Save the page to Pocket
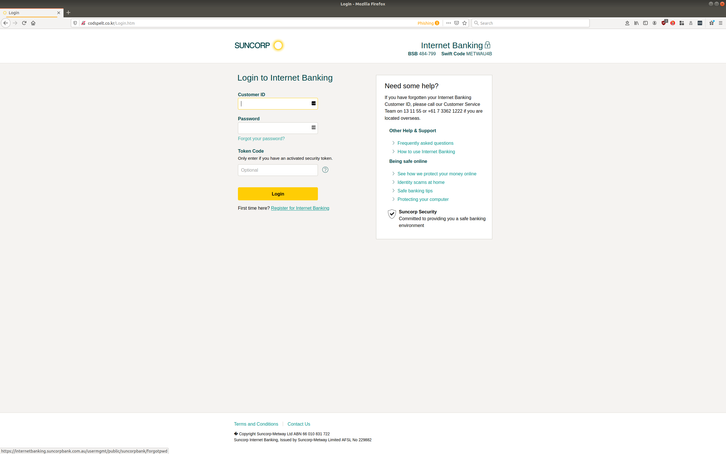726x454 pixels. [457, 23]
